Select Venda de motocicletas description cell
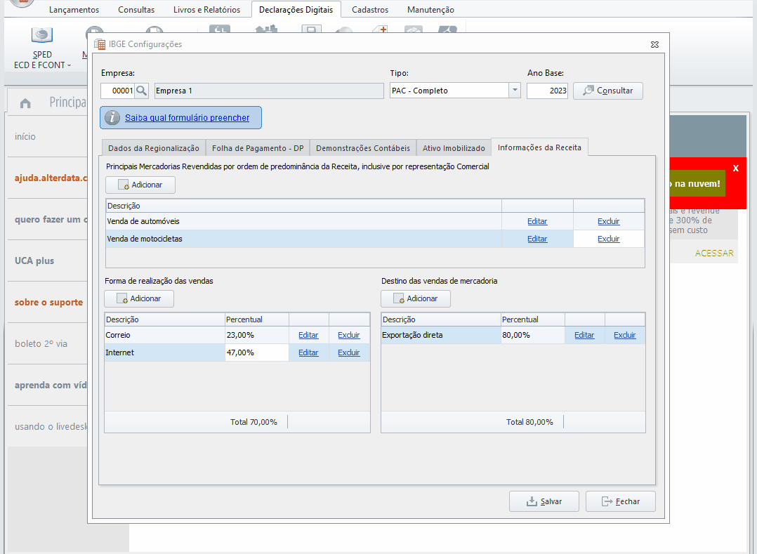The image size is (757, 554). [x=303, y=239]
